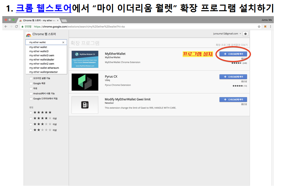Open a new browser tab

(x=64, y=21)
